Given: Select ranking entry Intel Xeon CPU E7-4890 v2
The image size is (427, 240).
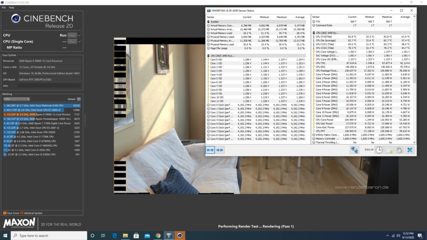Looking at the screenshot, I should pos(42,110).
